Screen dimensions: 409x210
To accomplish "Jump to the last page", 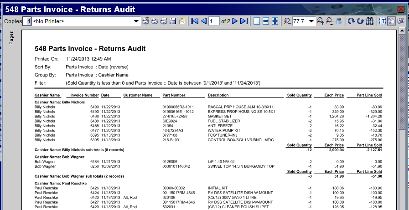I will tap(244, 21).
